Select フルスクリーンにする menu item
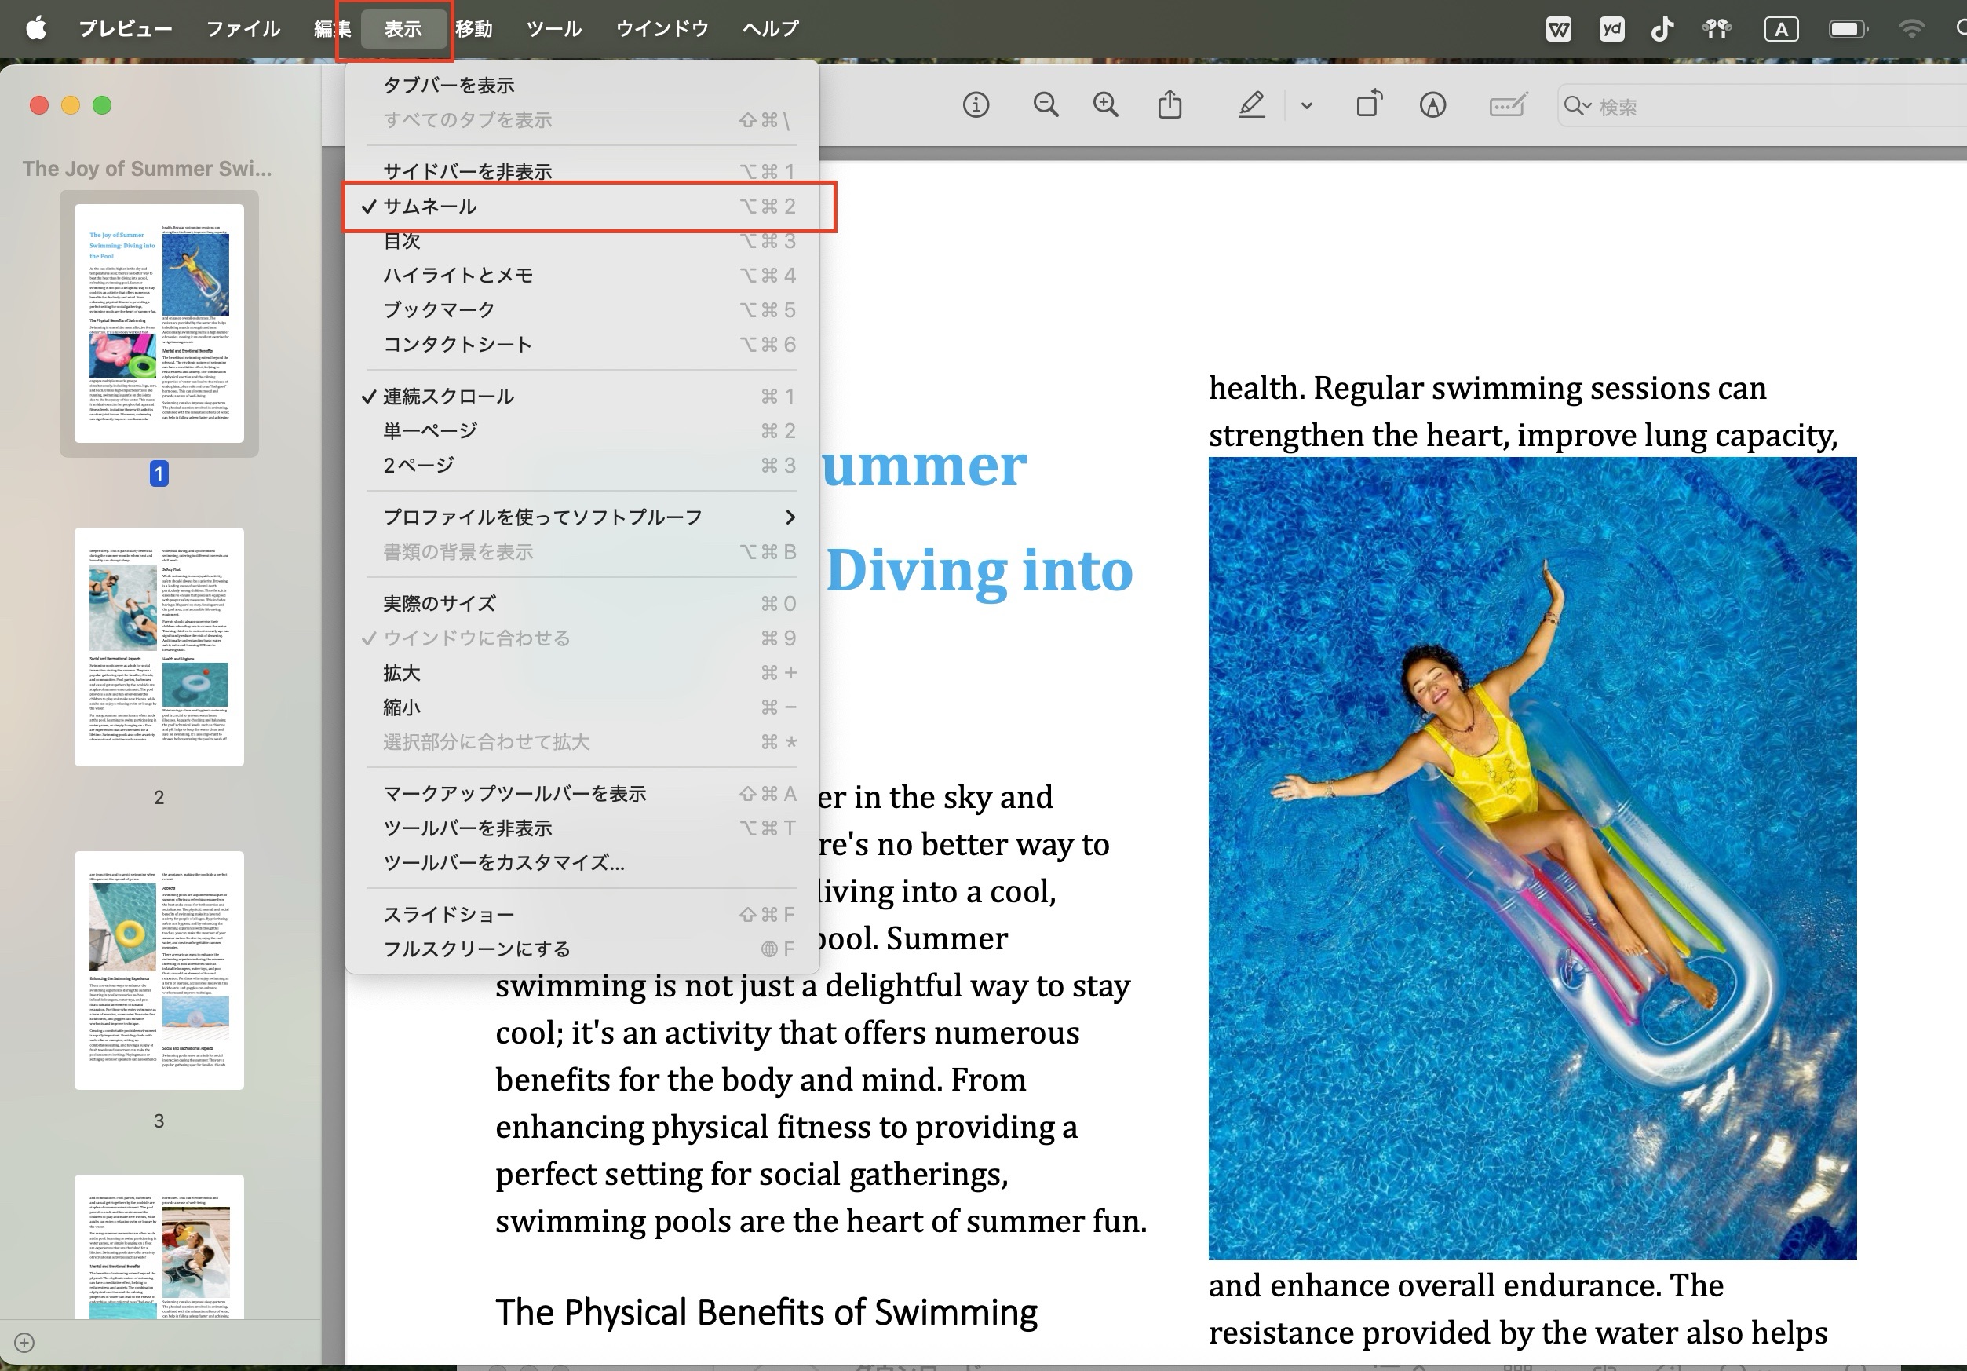Image resolution: width=1967 pixels, height=1371 pixels. tap(475, 949)
